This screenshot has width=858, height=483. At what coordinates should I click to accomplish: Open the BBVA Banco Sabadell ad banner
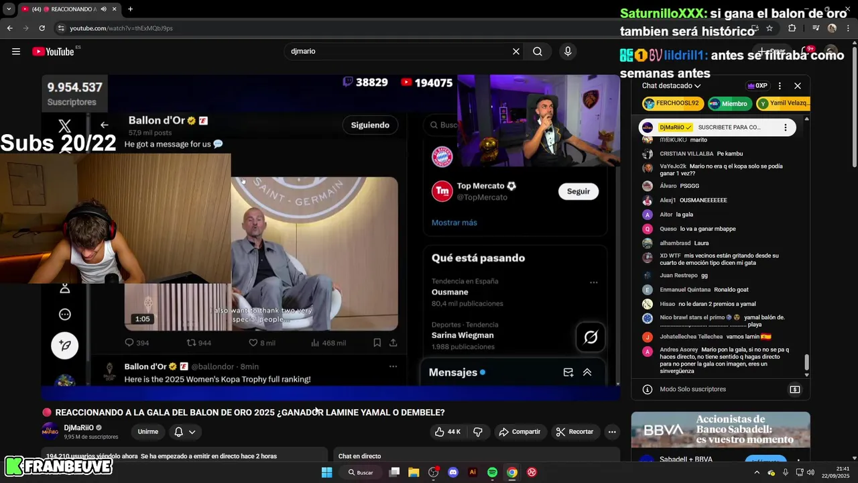point(721,430)
